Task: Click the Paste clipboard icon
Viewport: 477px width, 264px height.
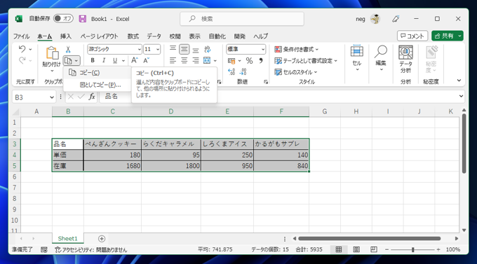Action: click(x=52, y=53)
